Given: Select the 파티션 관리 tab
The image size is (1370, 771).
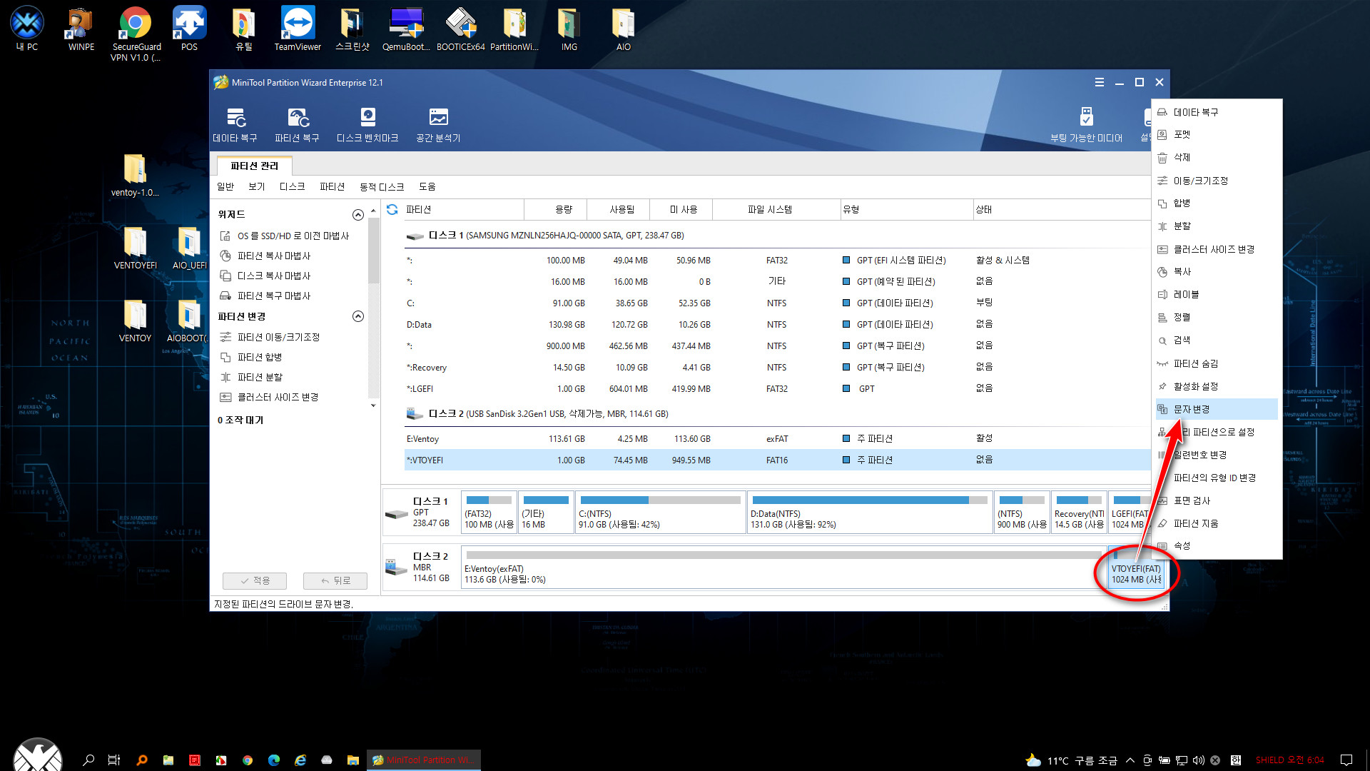Looking at the screenshot, I should point(255,166).
